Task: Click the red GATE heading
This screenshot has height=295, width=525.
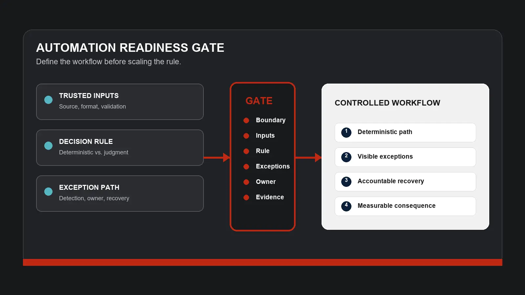Action: click(x=259, y=101)
